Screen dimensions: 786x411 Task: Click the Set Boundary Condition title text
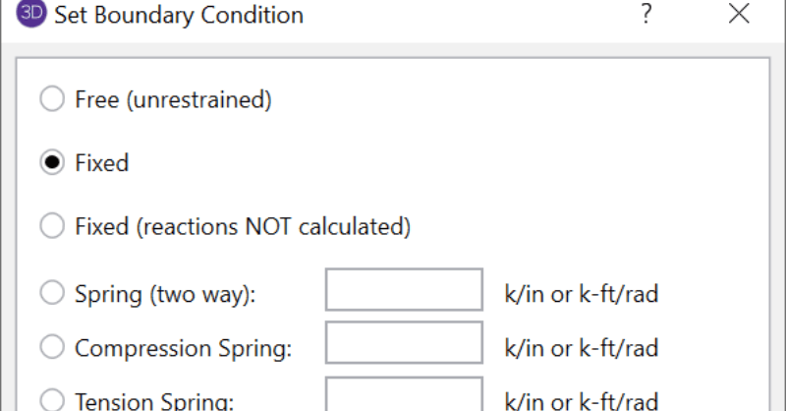[x=179, y=16]
